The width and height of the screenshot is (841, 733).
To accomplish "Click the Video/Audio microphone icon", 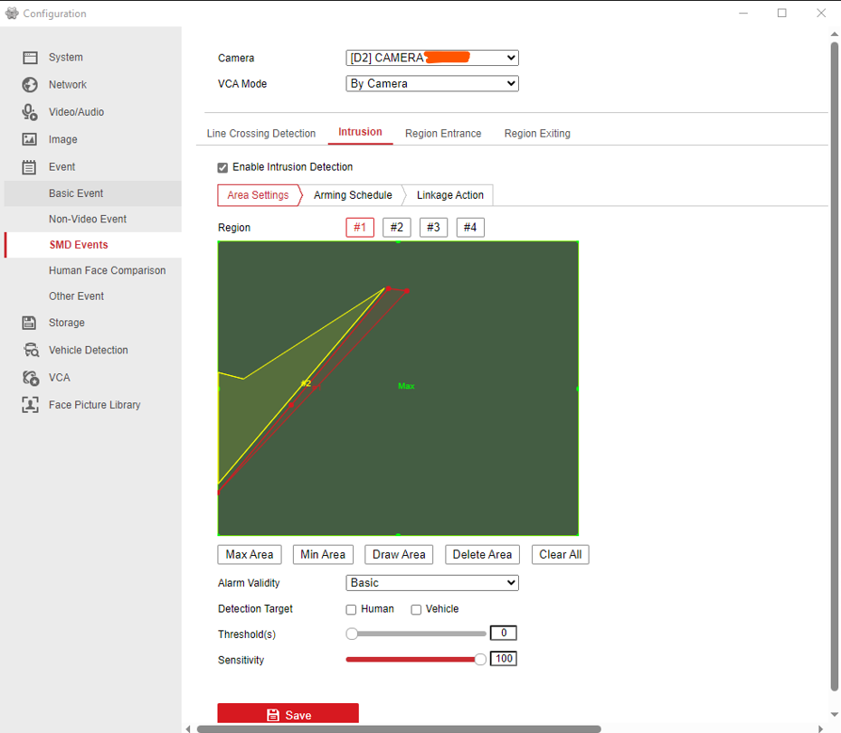I will 30,112.
